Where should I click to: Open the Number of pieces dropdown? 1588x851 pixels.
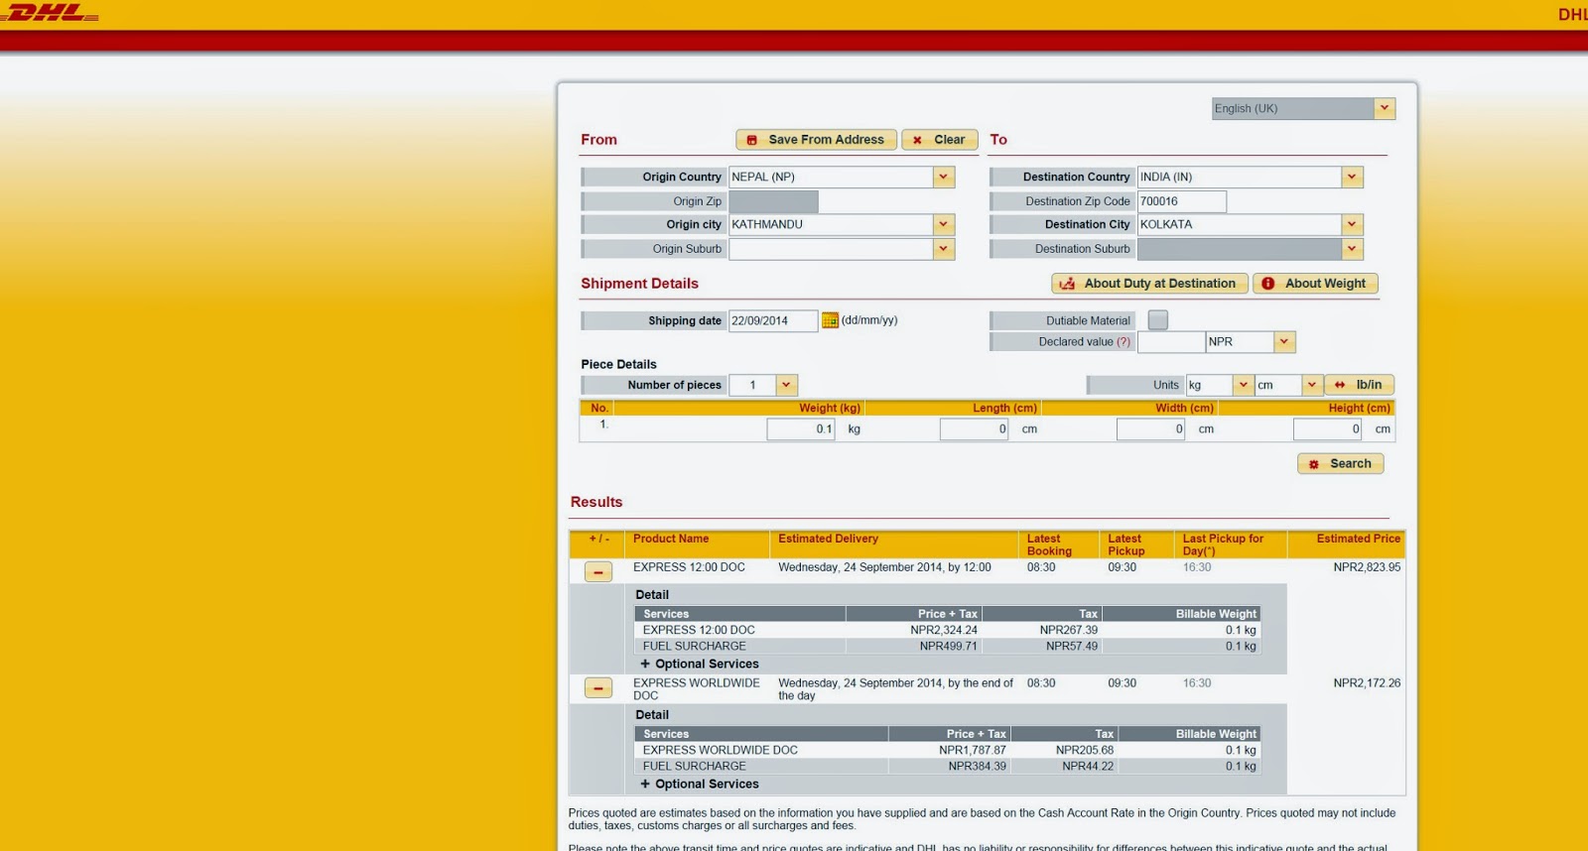[787, 385]
